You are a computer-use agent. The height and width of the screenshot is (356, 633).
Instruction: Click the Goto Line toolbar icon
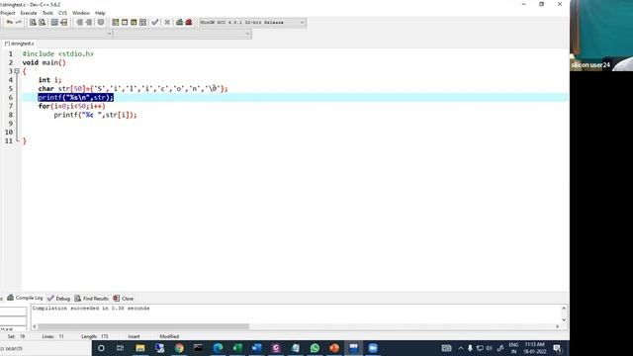[63, 22]
